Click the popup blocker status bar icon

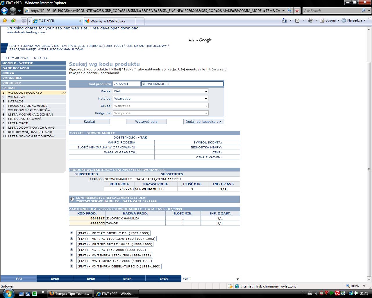230,286
